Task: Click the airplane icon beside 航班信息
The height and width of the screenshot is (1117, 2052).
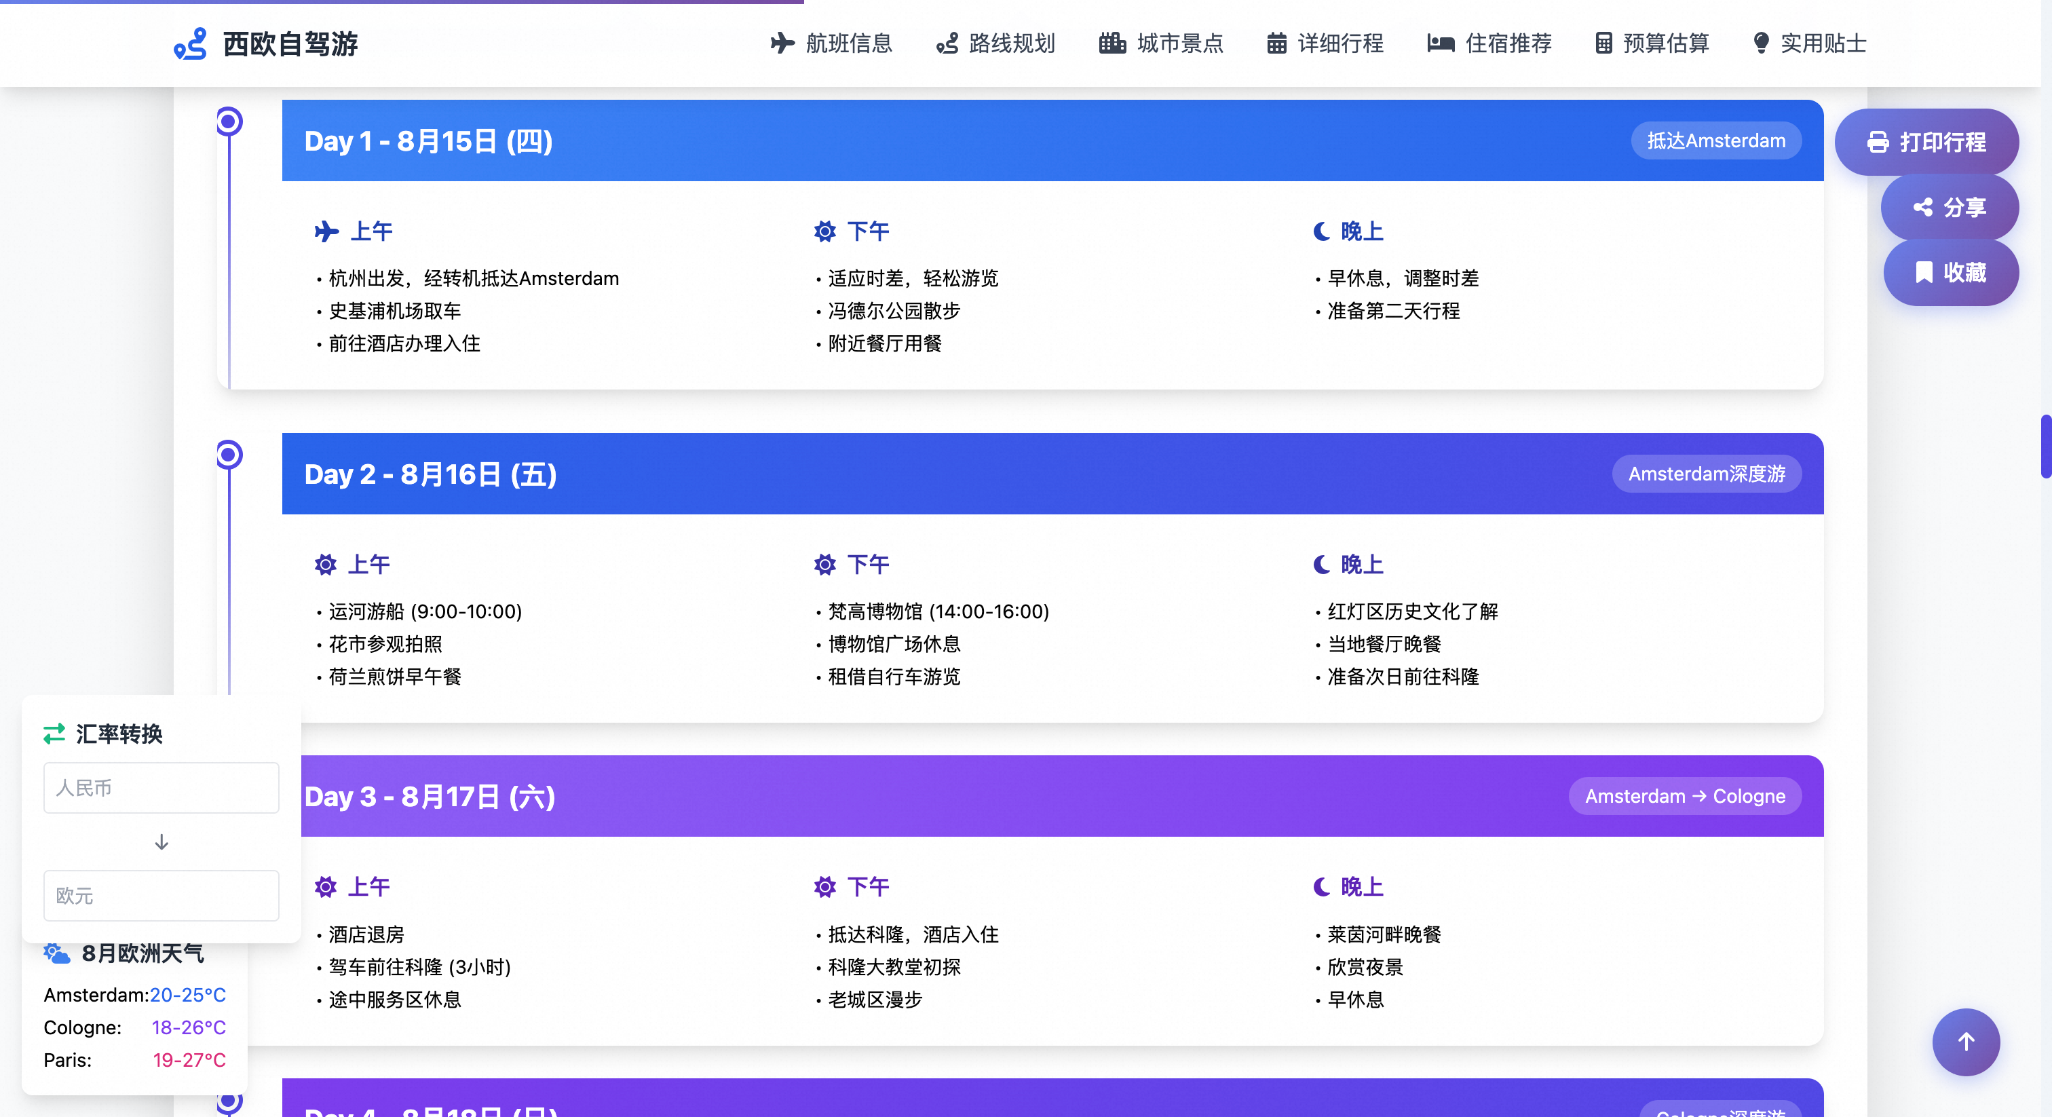Action: (x=782, y=43)
